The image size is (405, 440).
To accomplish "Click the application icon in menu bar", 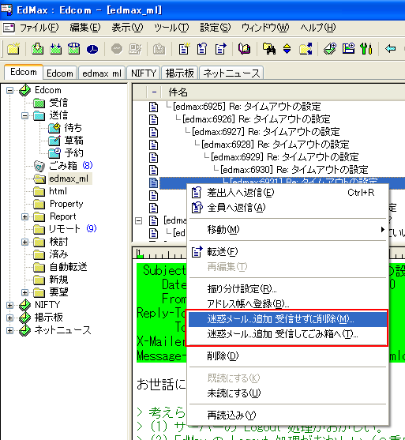I will (x=9, y=28).
